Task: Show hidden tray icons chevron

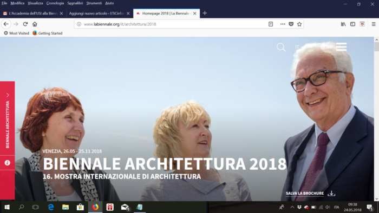Action: tap(292, 207)
